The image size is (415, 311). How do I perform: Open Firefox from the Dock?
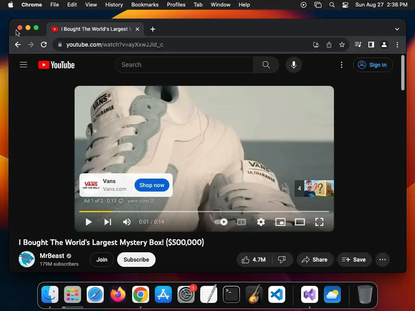(118, 294)
